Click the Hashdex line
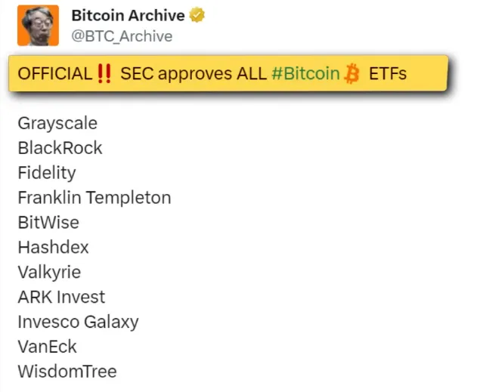Image resolution: width=480 pixels, height=392 pixels. point(53,247)
